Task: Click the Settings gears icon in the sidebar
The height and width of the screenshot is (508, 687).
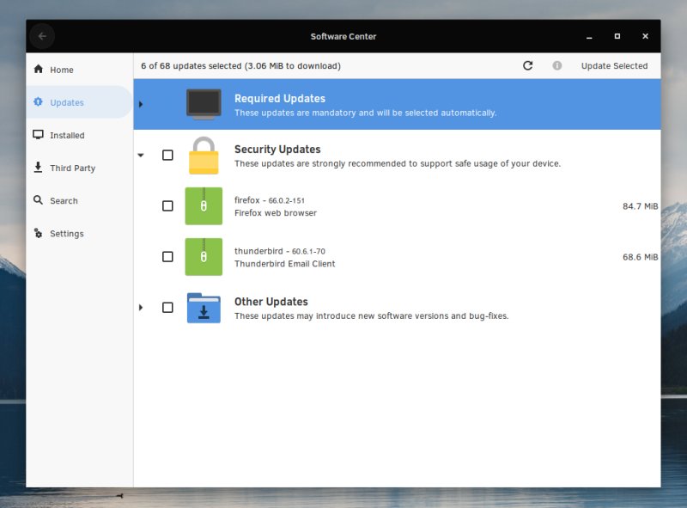Action: pos(39,234)
